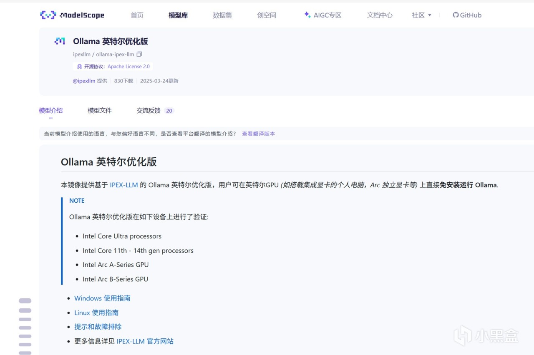
Task: Click the Ollama 英特尔优化版 heading in the description
Action: click(x=109, y=162)
